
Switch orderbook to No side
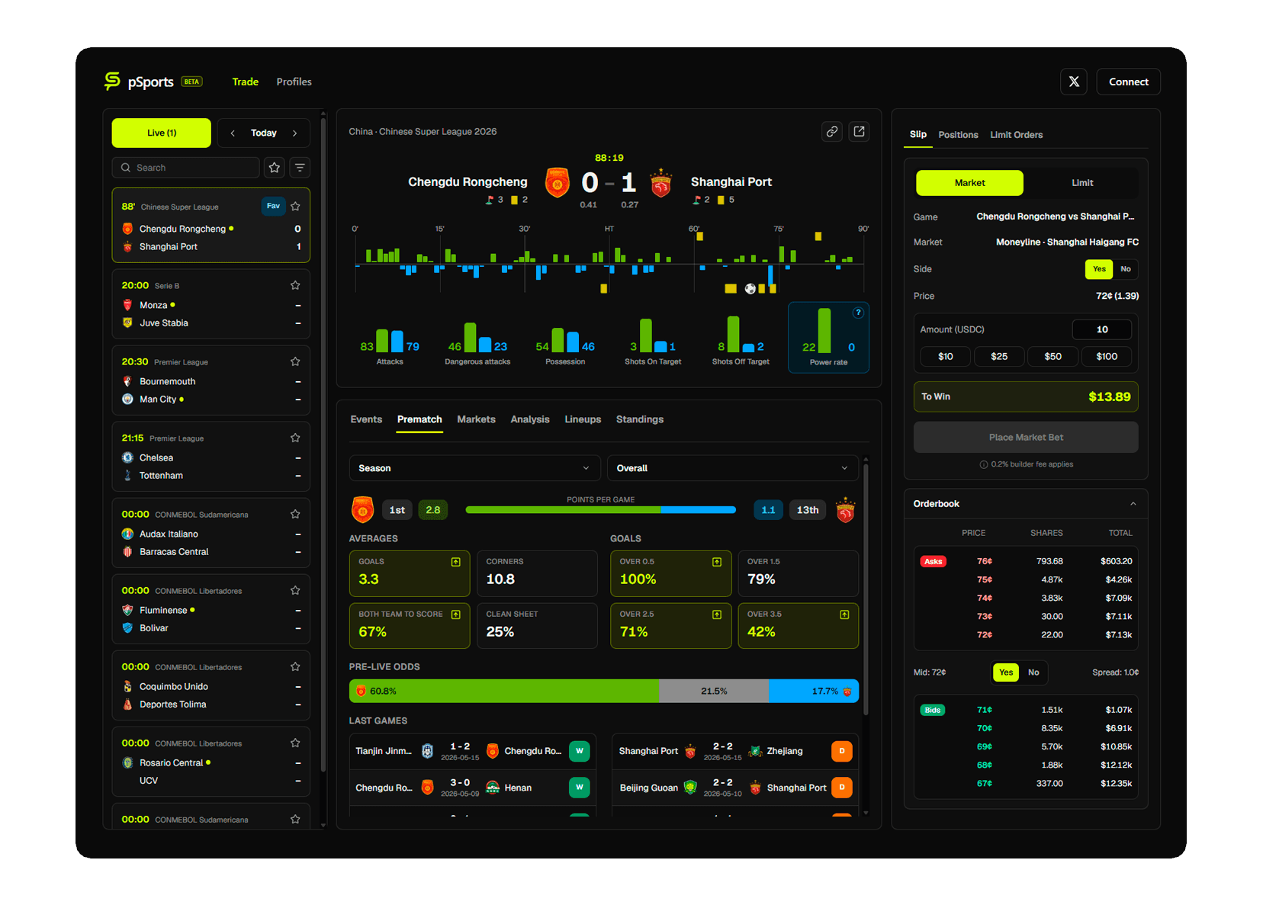[x=1033, y=672]
